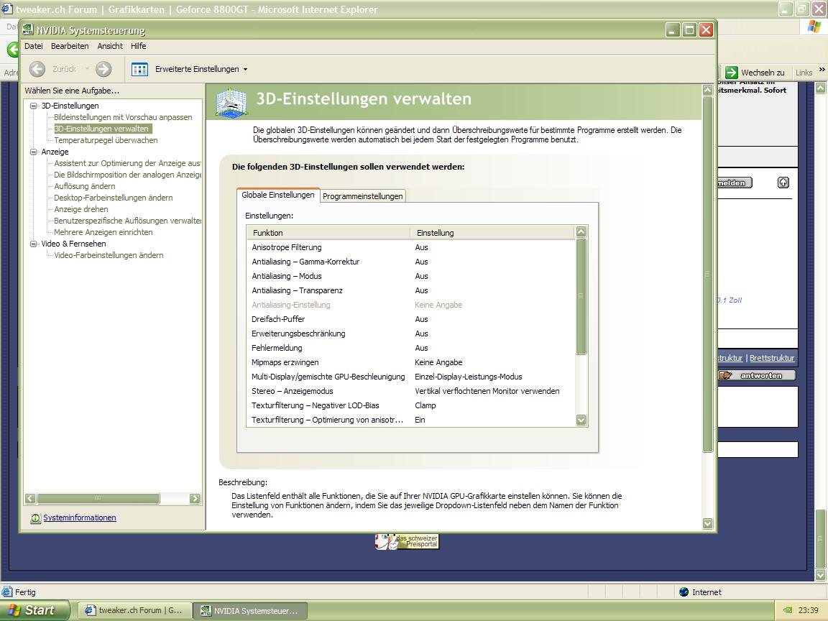828x621 pixels.
Task: Open the Systeminformationen link
Action: (79, 517)
